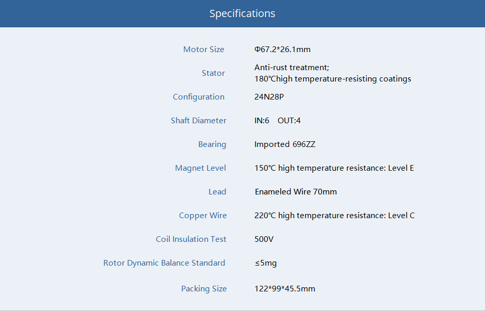Click the 122*99*45.5mm packing size value
This screenshot has width=485, height=311.
(x=285, y=289)
